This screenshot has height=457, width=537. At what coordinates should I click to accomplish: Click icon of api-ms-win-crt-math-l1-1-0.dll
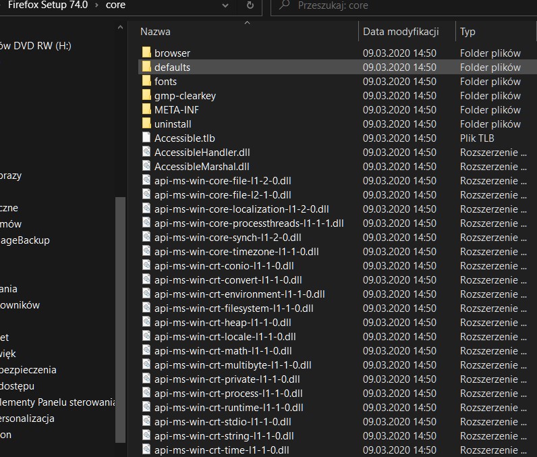[x=146, y=350]
